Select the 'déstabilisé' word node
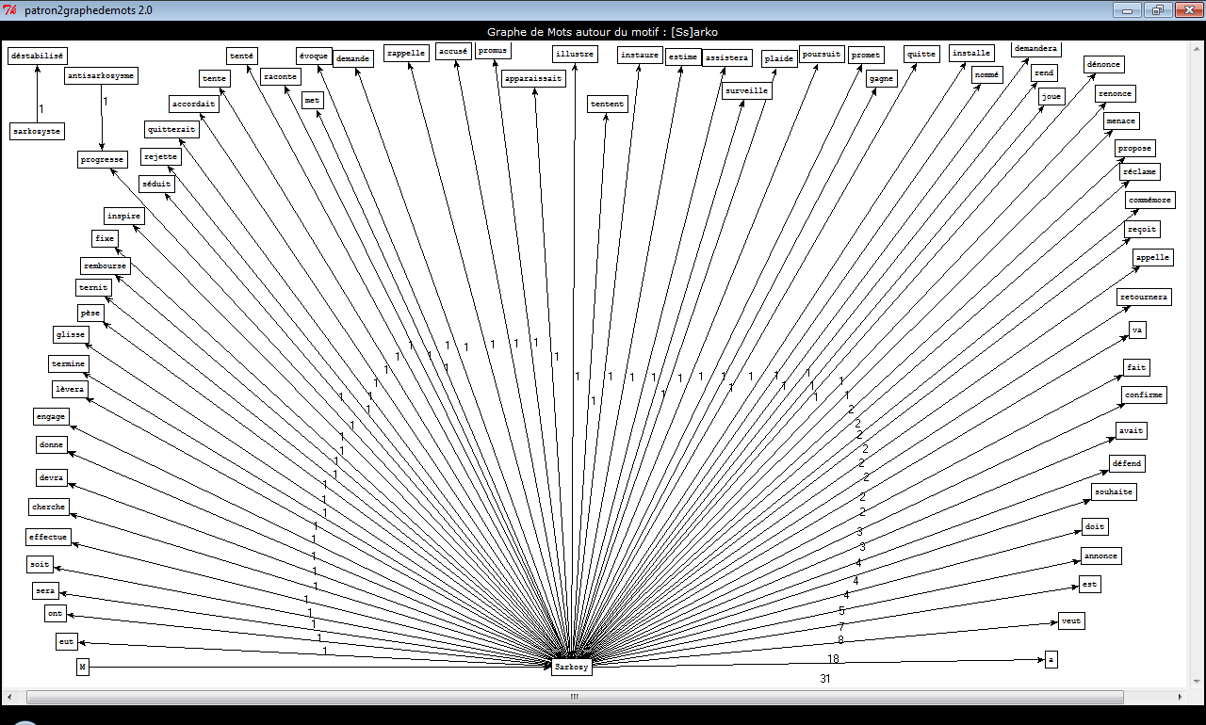Image resolution: width=1206 pixels, height=725 pixels. pos(38,56)
